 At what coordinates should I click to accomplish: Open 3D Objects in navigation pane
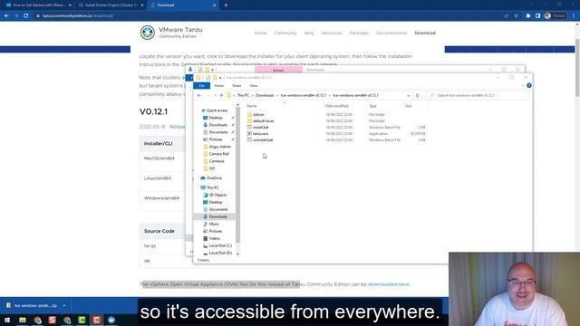[217, 195]
